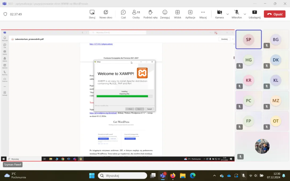Open the title bar three-dots menu
Image resolution: width=290 pixels, height=181 pixels.
pyautogui.click(x=255, y=4)
